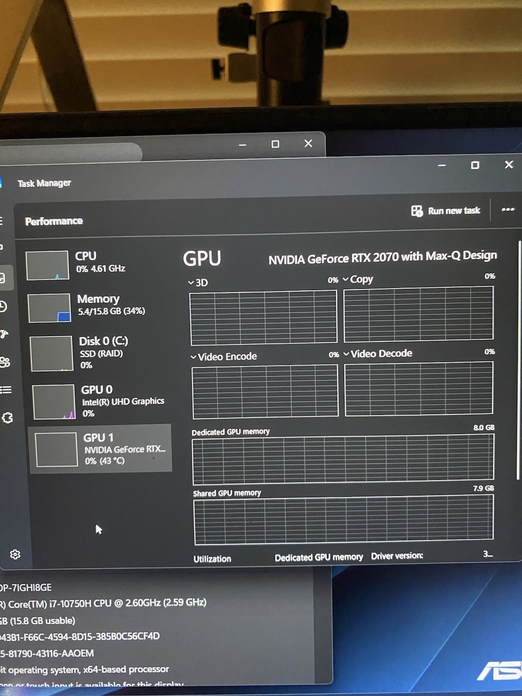Image resolution: width=522 pixels, height=696 pixels.
Task: Maximize the background window behind Task Manager
Action: (275, 144)
